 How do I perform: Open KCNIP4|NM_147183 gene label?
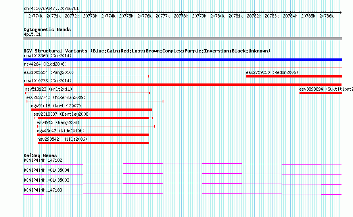click(x=43, y=190)
